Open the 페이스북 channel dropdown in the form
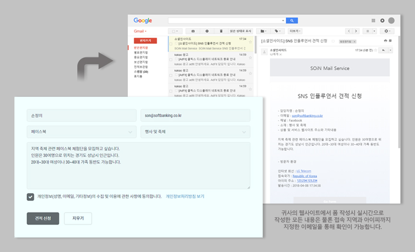Image resolution: width=415 pixels, height=252 pixels. (x=82, y=132)
